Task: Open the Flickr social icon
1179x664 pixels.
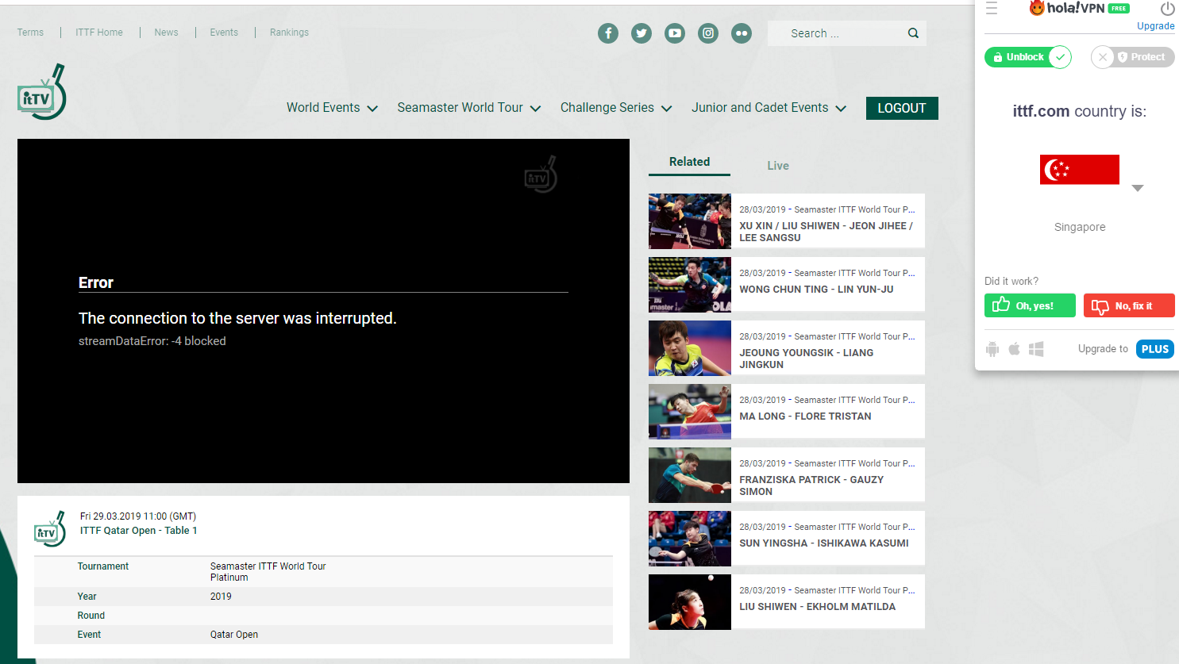Action: pyautogui.click(x=742, y=33)
